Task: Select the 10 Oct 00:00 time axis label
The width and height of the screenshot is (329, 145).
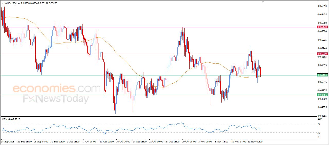Action: pyautogui.click(x=107, y=141)
